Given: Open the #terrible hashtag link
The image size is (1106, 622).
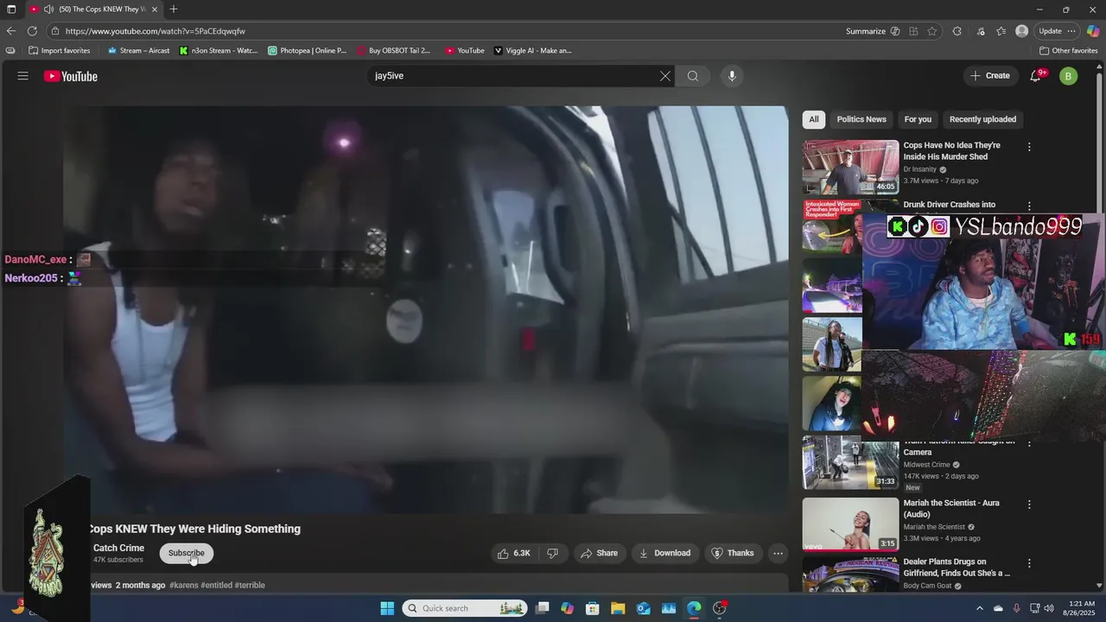Looking at the screenshot, I should click(250, 585).
